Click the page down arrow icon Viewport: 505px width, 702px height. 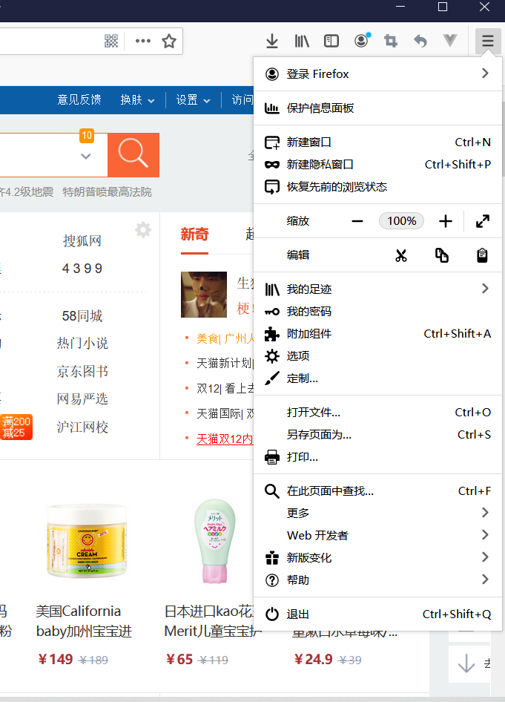466,663
